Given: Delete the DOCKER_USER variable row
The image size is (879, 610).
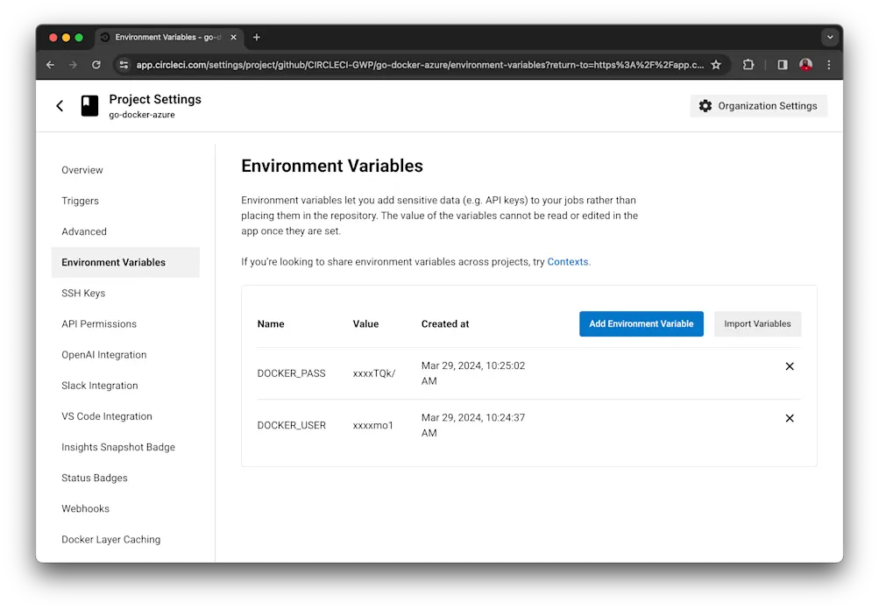Looking at the screenshot, I should [788, 418].
